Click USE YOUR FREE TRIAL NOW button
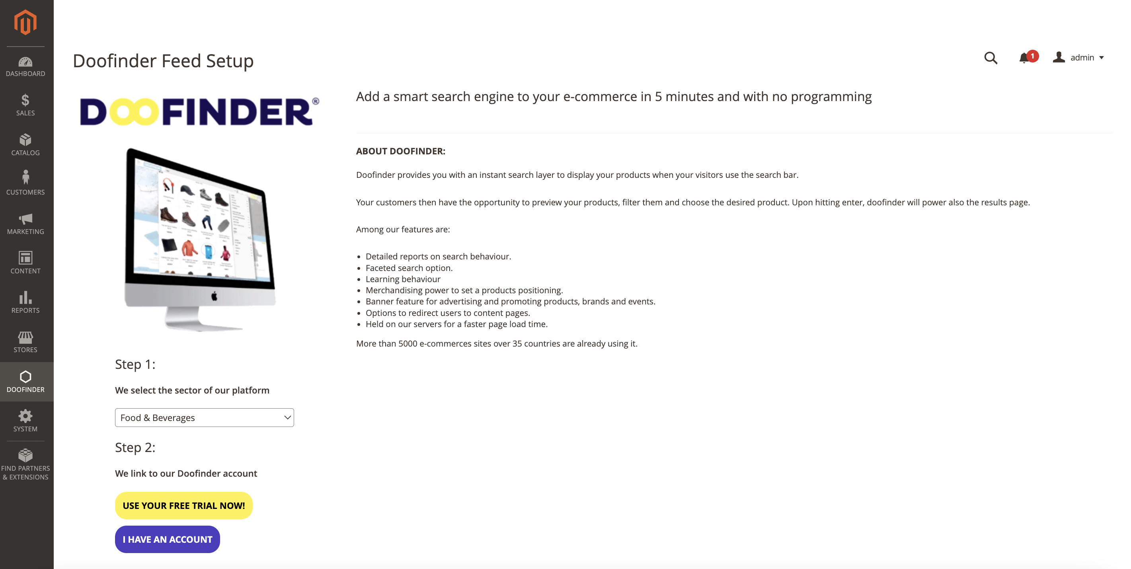The height and width of the screenshot is (569, 1131). (183, 505)
